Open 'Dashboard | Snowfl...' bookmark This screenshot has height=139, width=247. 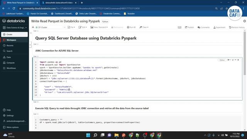(62, 14)
